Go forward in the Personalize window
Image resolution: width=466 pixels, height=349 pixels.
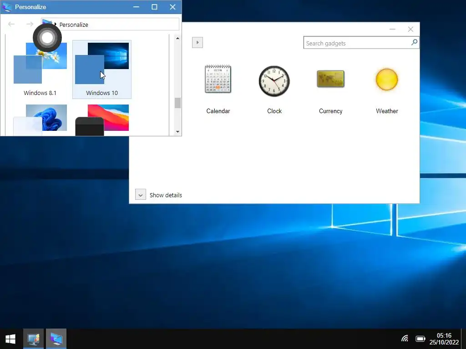tap(30, 24)
